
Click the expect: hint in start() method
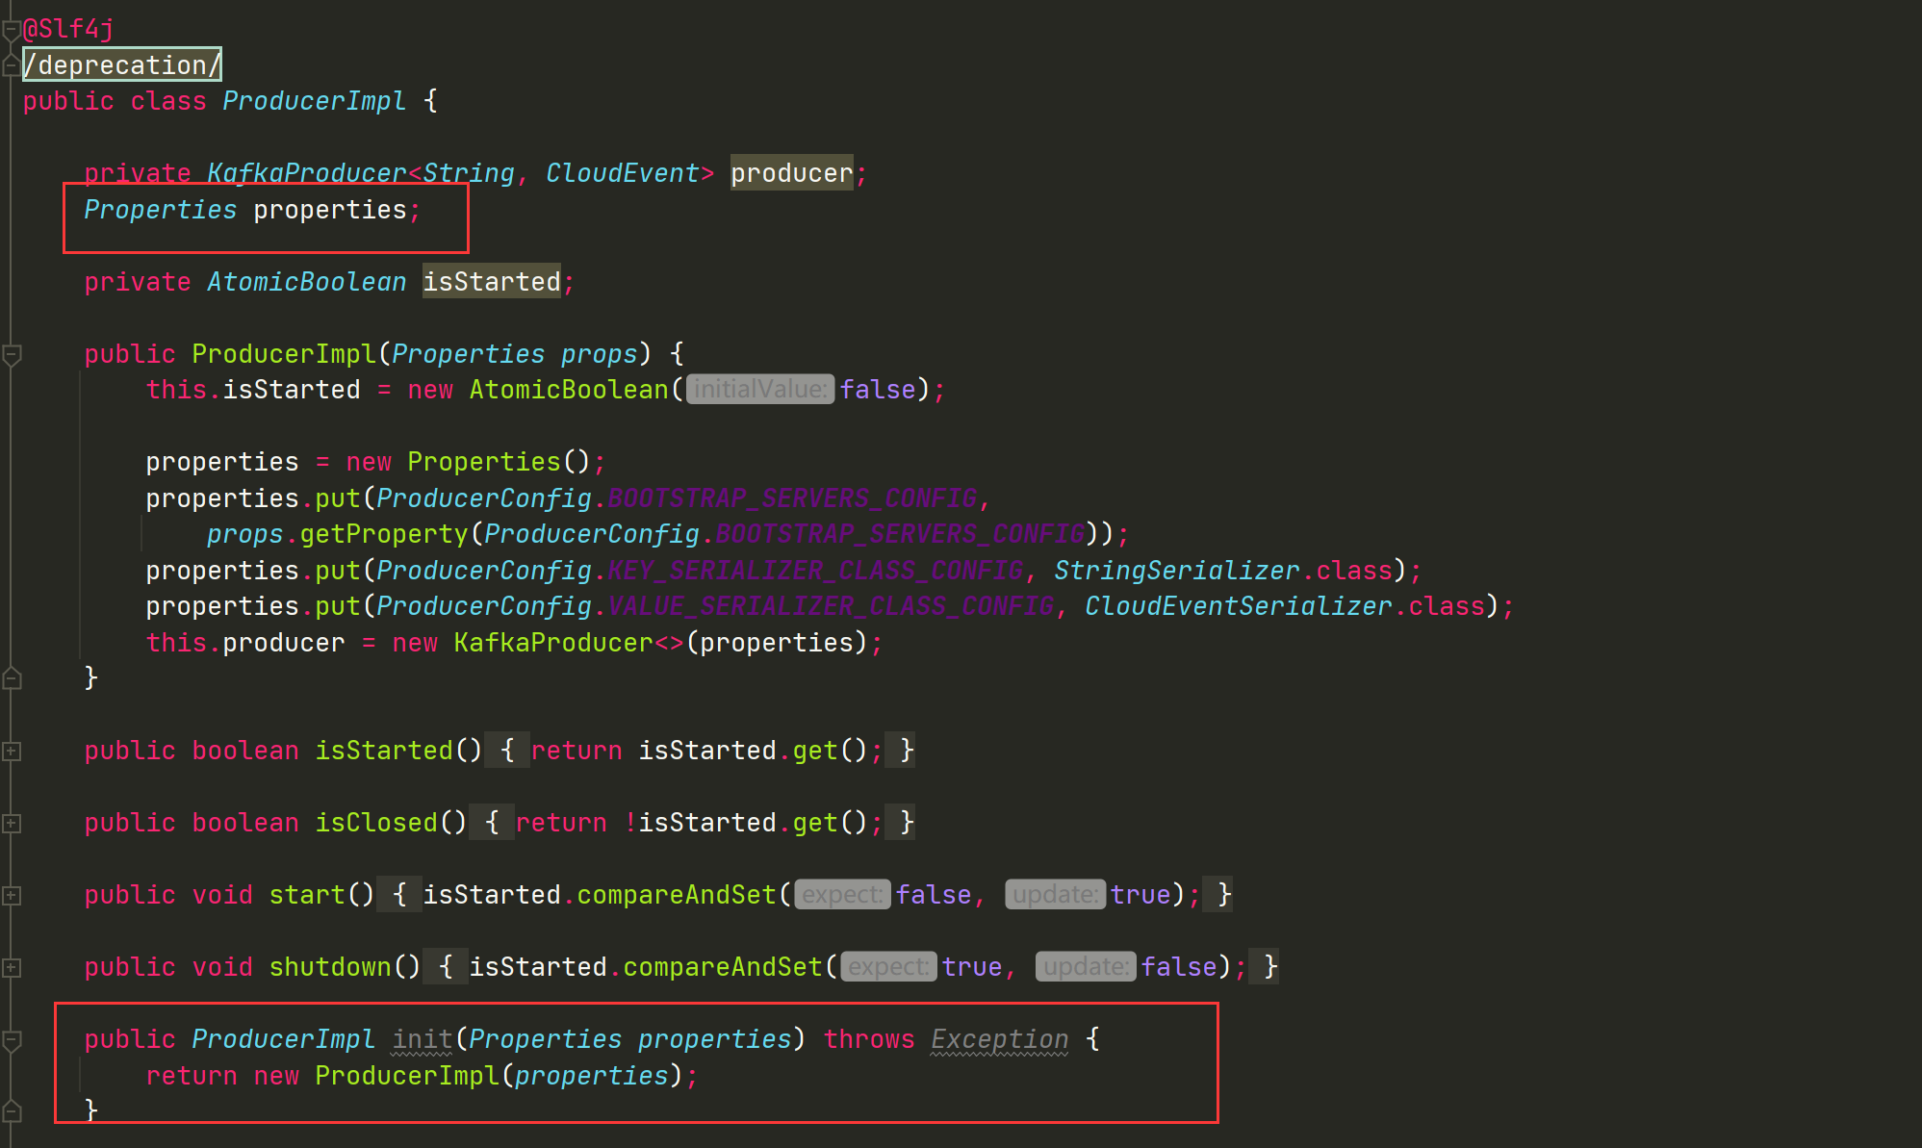click(842, 895)
